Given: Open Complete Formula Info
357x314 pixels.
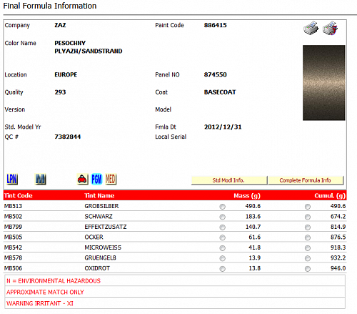Looking at the screenshot, I should click(306, 180).
